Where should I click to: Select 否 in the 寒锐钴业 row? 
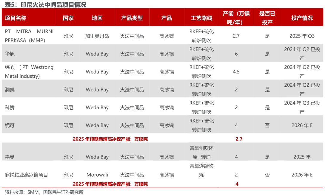pos(267,175)
